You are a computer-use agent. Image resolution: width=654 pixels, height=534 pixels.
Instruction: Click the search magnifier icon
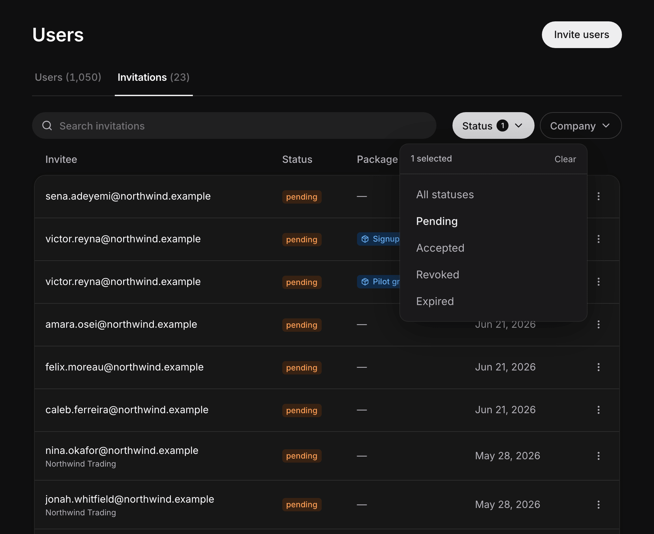pyautogui.click(x=47, y=126)
